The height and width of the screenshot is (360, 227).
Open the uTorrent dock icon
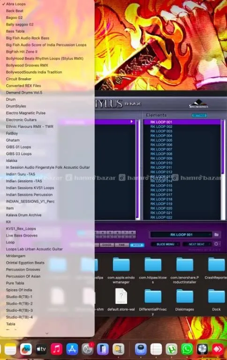tap(171, 349)
